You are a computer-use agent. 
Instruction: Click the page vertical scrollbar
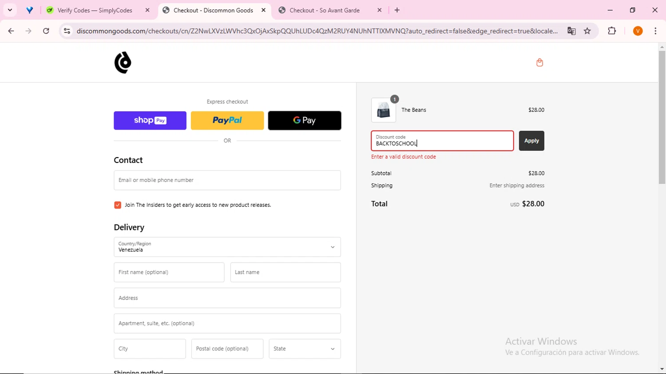(x=662, y=118)
